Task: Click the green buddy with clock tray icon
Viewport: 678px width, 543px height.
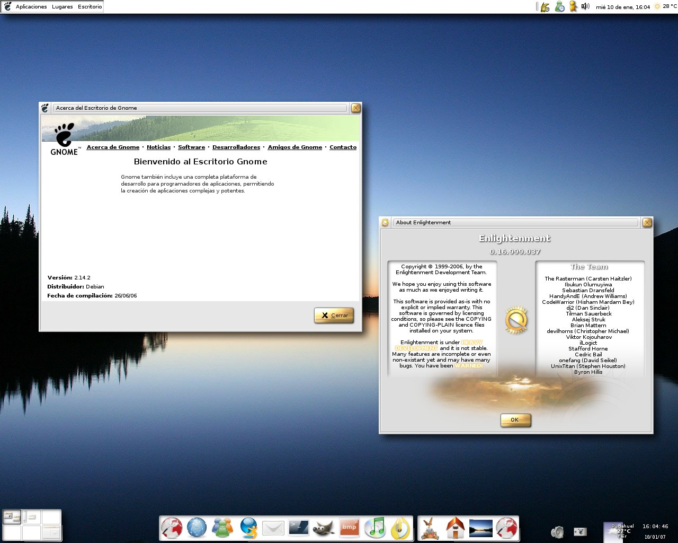Action: click(559, 7)
